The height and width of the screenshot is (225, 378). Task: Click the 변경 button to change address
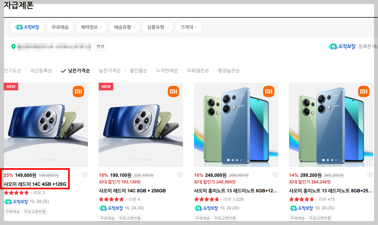coord(100,47)
